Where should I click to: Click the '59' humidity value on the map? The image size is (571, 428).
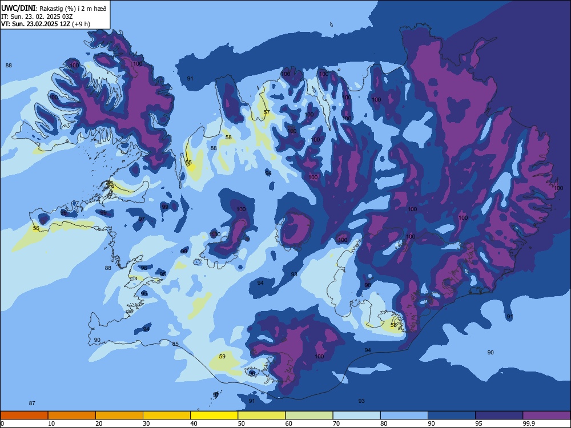[x=222, y=356]
